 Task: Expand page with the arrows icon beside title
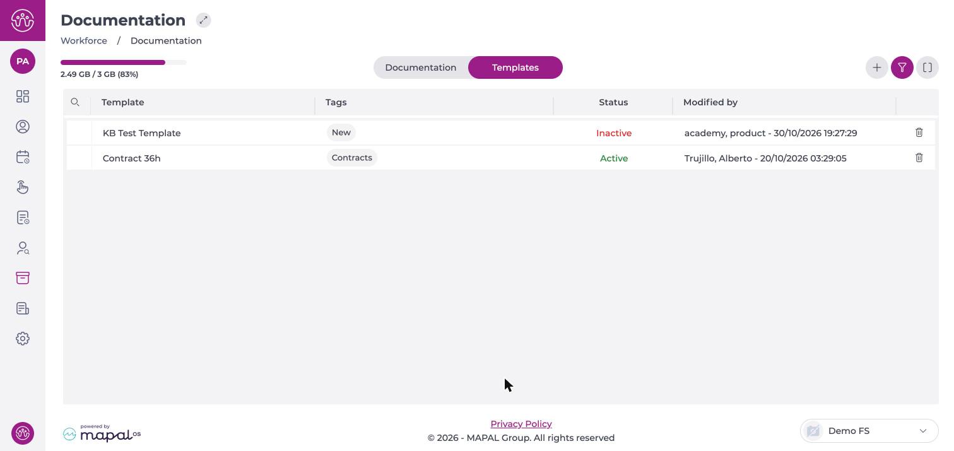203,20
